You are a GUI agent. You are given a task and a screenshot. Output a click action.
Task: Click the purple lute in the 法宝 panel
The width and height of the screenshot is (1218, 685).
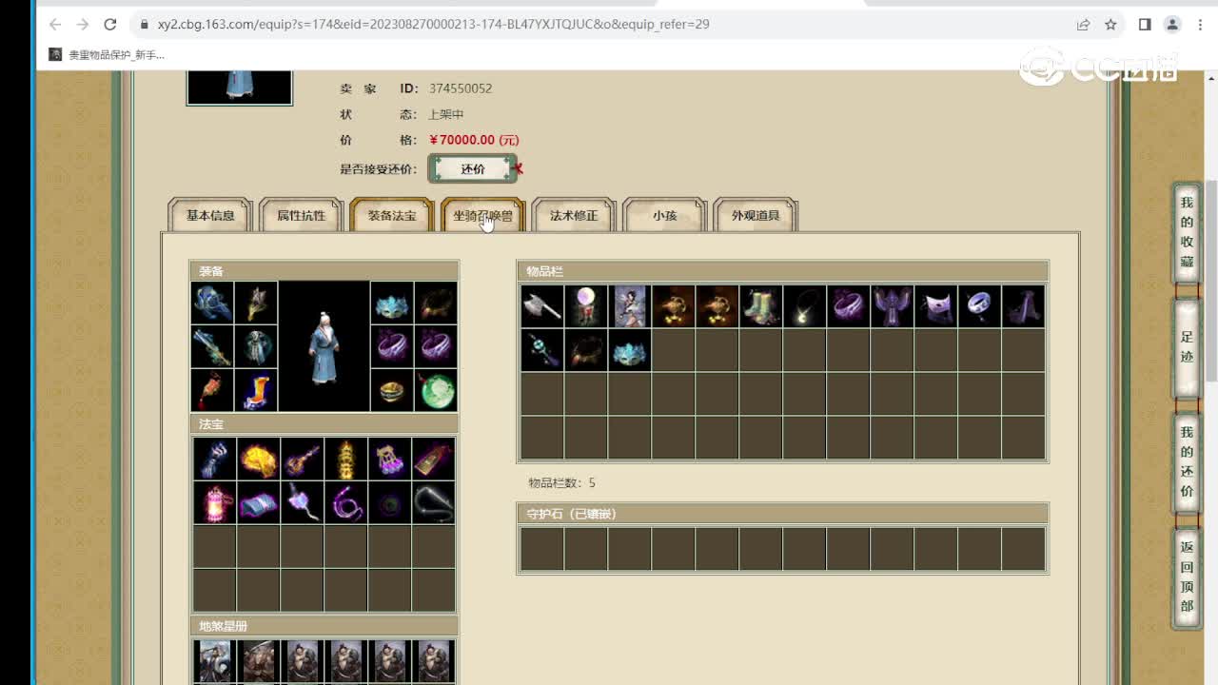(302, 459)
